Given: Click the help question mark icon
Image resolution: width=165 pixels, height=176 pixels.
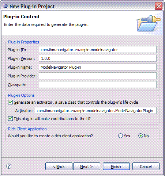Looking at the screenshot, I should pyautogui.click(x=9, y=166).
